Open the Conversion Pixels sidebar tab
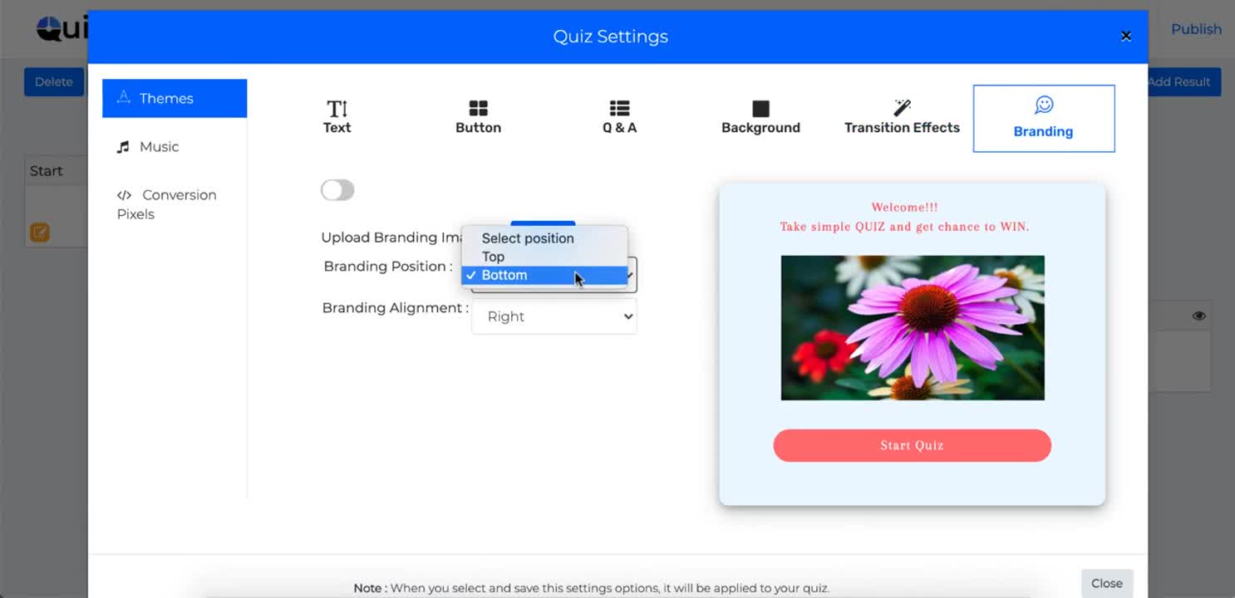Viewport: 1235px width, 598px height. pos(166,204)
